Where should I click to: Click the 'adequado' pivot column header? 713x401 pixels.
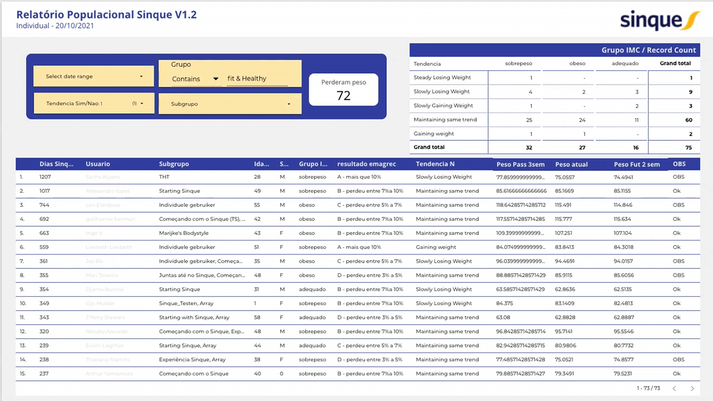coord(625,63)
